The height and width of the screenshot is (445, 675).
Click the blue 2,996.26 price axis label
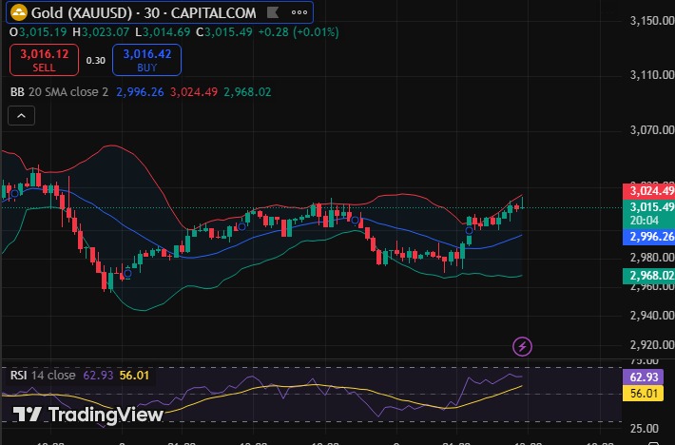pos(648,237)
